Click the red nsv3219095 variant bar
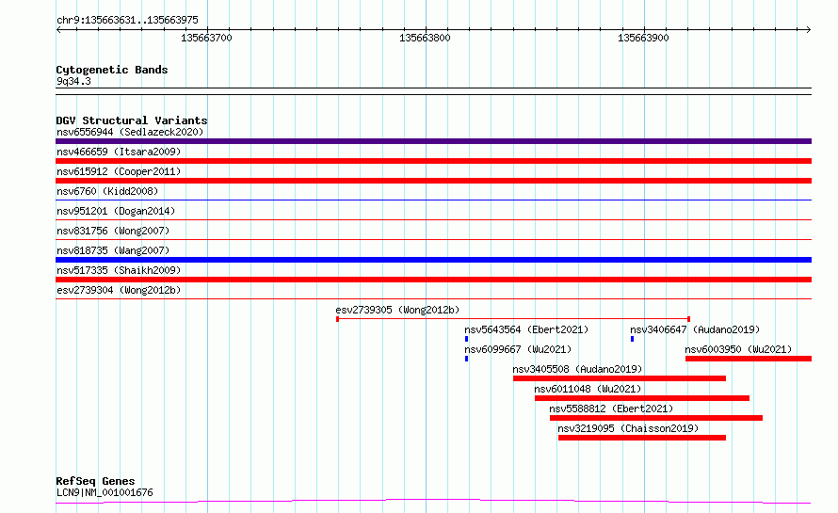 [x=642, y=438]
